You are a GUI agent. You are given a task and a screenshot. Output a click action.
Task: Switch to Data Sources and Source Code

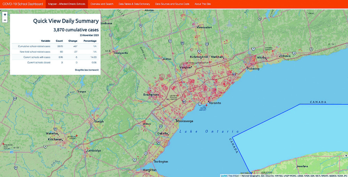click(x=172, y=4)
